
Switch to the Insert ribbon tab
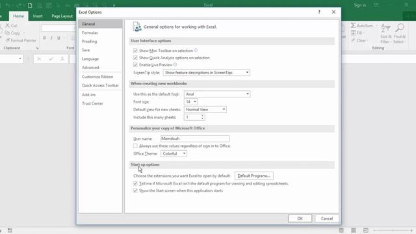tap(38, 16)
